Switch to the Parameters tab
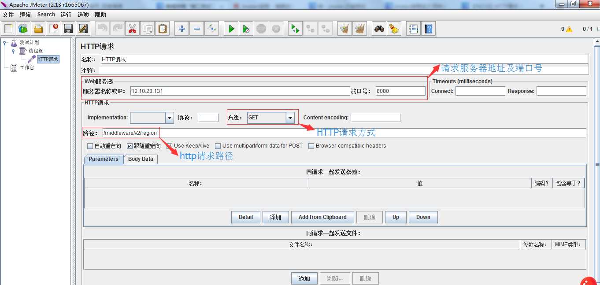 click(x=104, y=159)
